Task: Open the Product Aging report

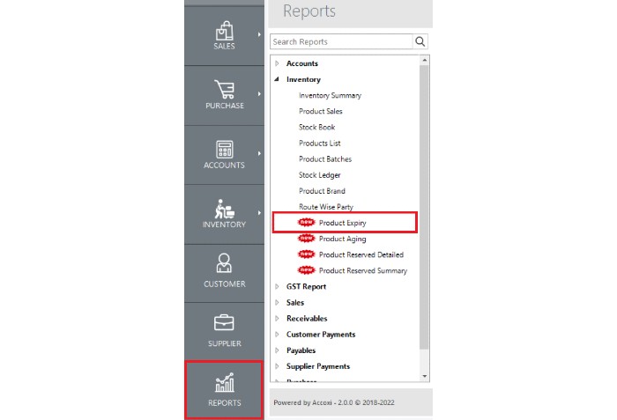Action: click(x=343, y=239)
